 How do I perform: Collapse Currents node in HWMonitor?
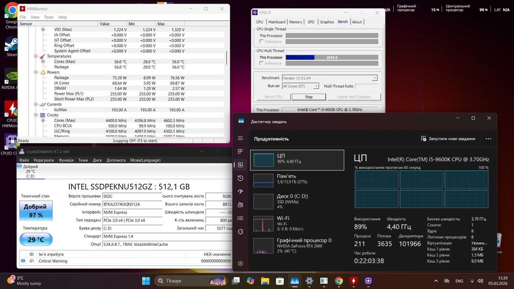pyautogui.click(x=36, y=104)
